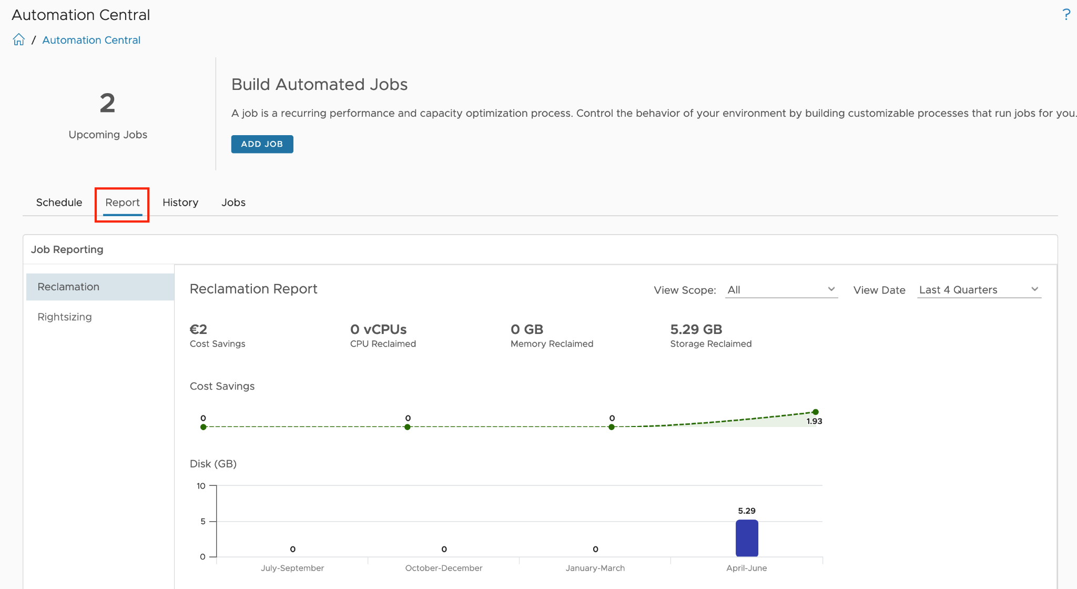
Task: Click the Last 4 Quarters chevron arrow
Action: click(1034, 289)
